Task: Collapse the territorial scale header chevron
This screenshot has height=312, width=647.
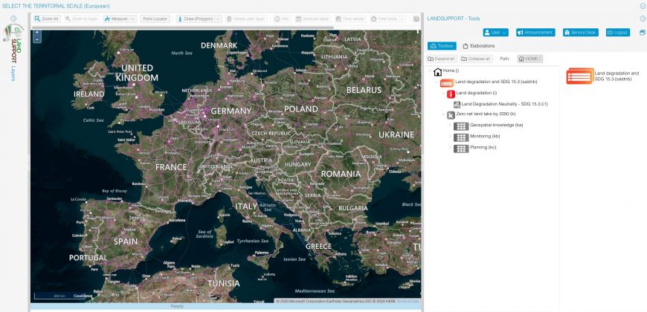Action: [x=642, y=6]
